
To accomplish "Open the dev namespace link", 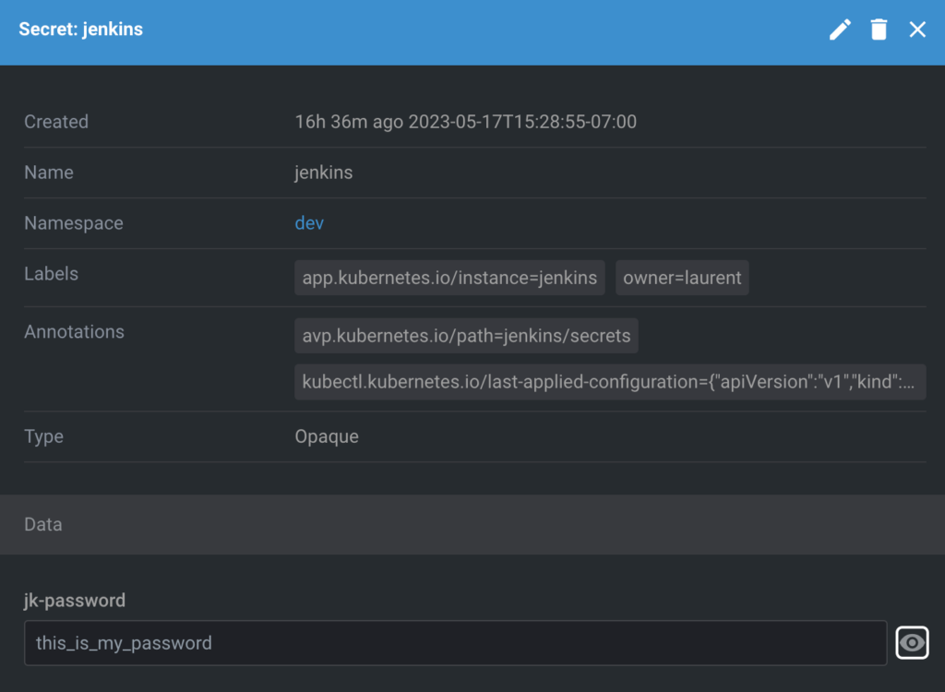I will (x=309, y=223).
